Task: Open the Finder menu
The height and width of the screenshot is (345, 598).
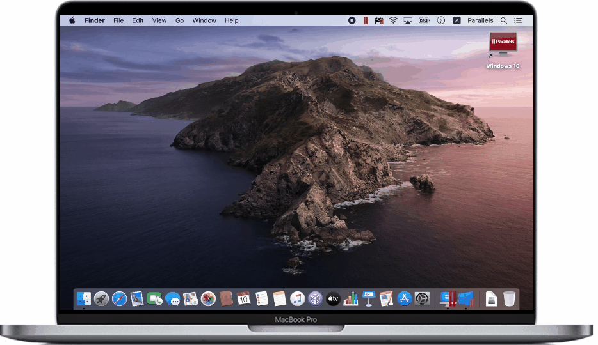Action: tap(95, 20)
